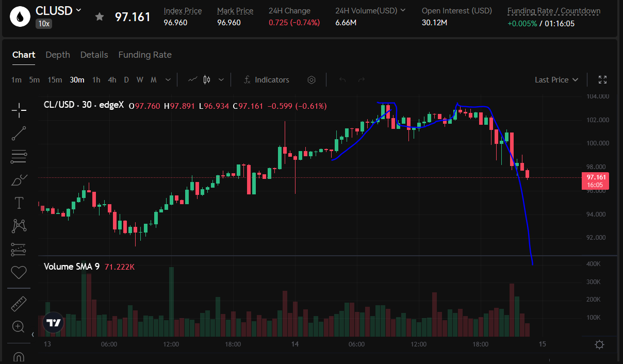Open chart settings gear at bottom right
Image resolution: width=623 pixels, height=364 pixels.
pyautogui.click(x=600, y=344)
